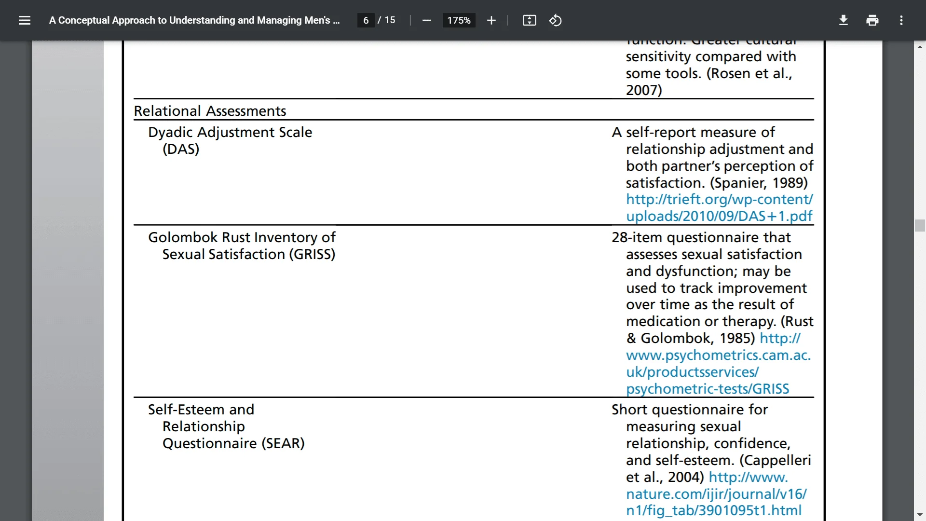Edit the 175% zoom level field
The image size is (926, 521).
coord(459,20)
